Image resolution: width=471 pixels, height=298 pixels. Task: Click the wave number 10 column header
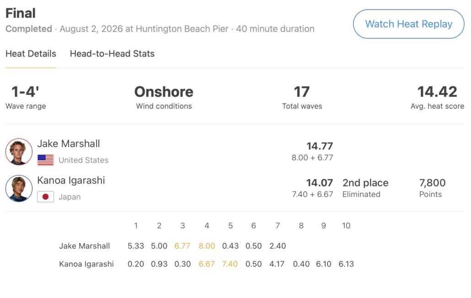346,225
